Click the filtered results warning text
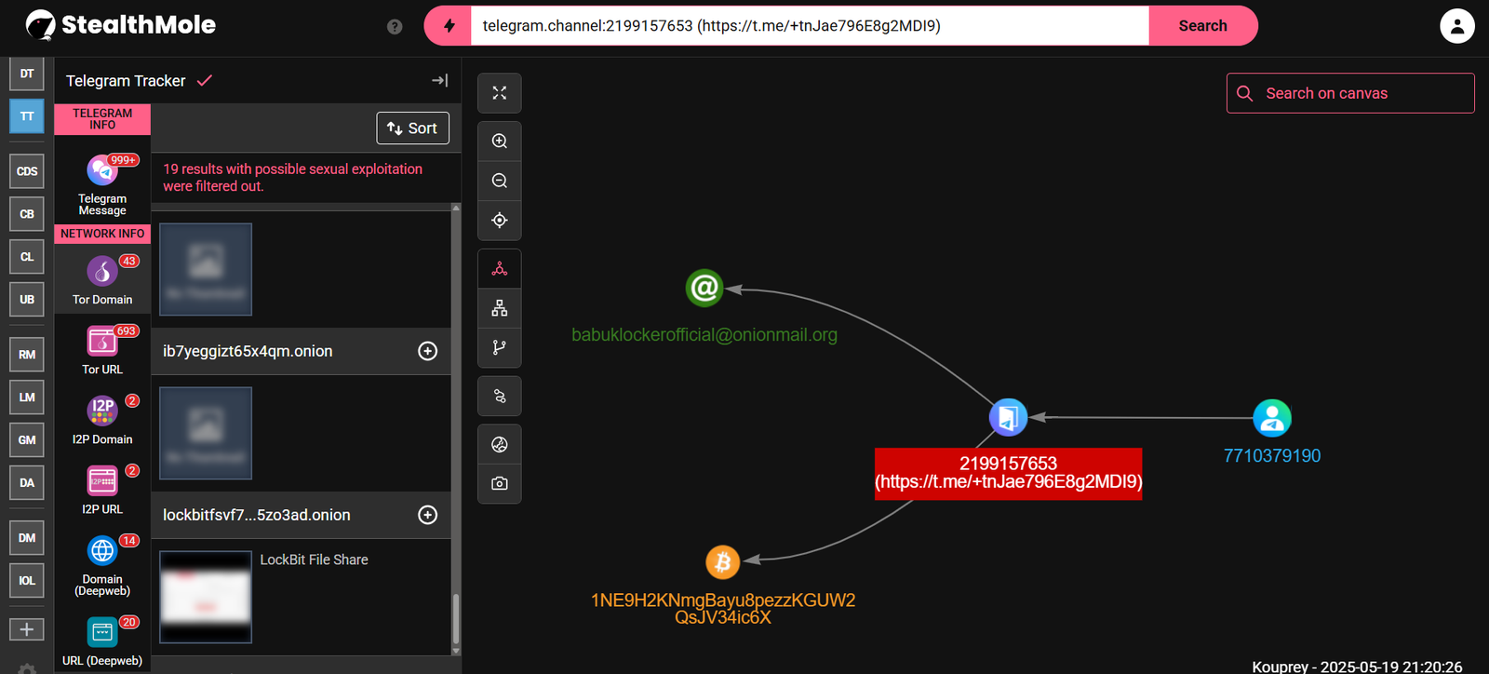1489x674 pixels. [292, 178]
